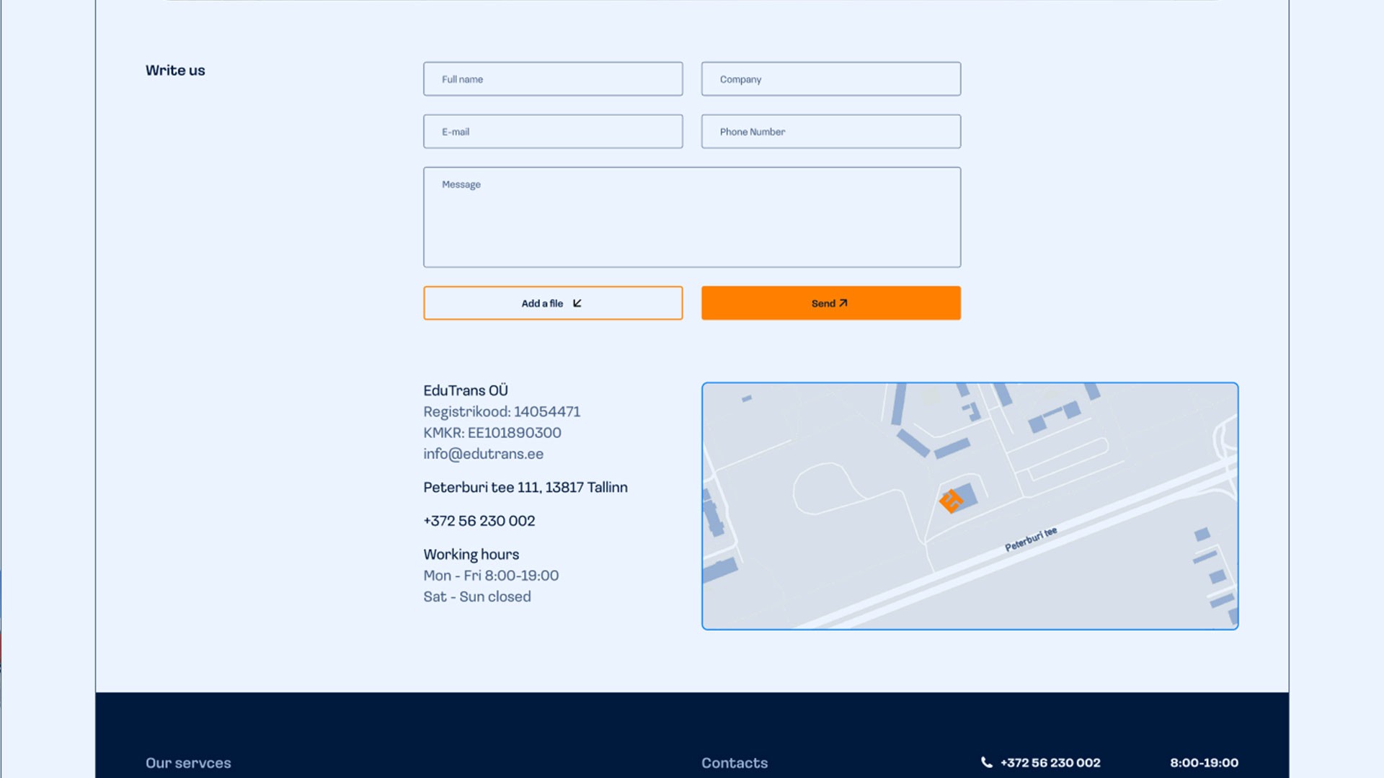Image resolution: width=1384 pixels, height=778 pixels.
Task: Click the Full name input field
Action: [x=553, y=79]
